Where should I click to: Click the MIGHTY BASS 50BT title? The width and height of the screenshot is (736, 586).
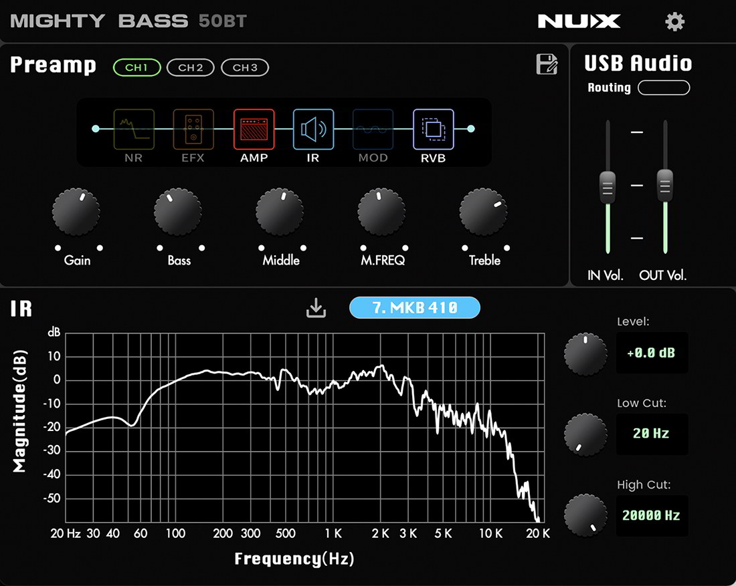[128, 21]
